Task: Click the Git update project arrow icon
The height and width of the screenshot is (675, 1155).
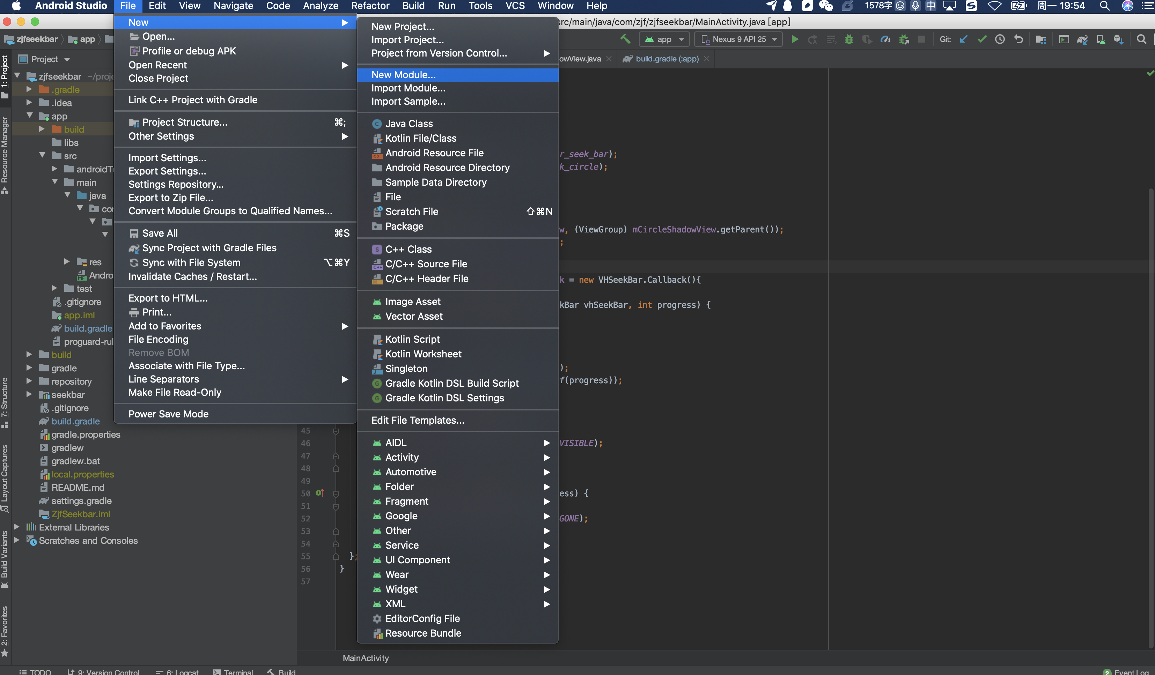Action: pos(963,39)
